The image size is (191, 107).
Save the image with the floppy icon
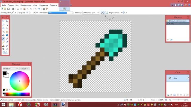pyautogui.click(x=8, y=9)
